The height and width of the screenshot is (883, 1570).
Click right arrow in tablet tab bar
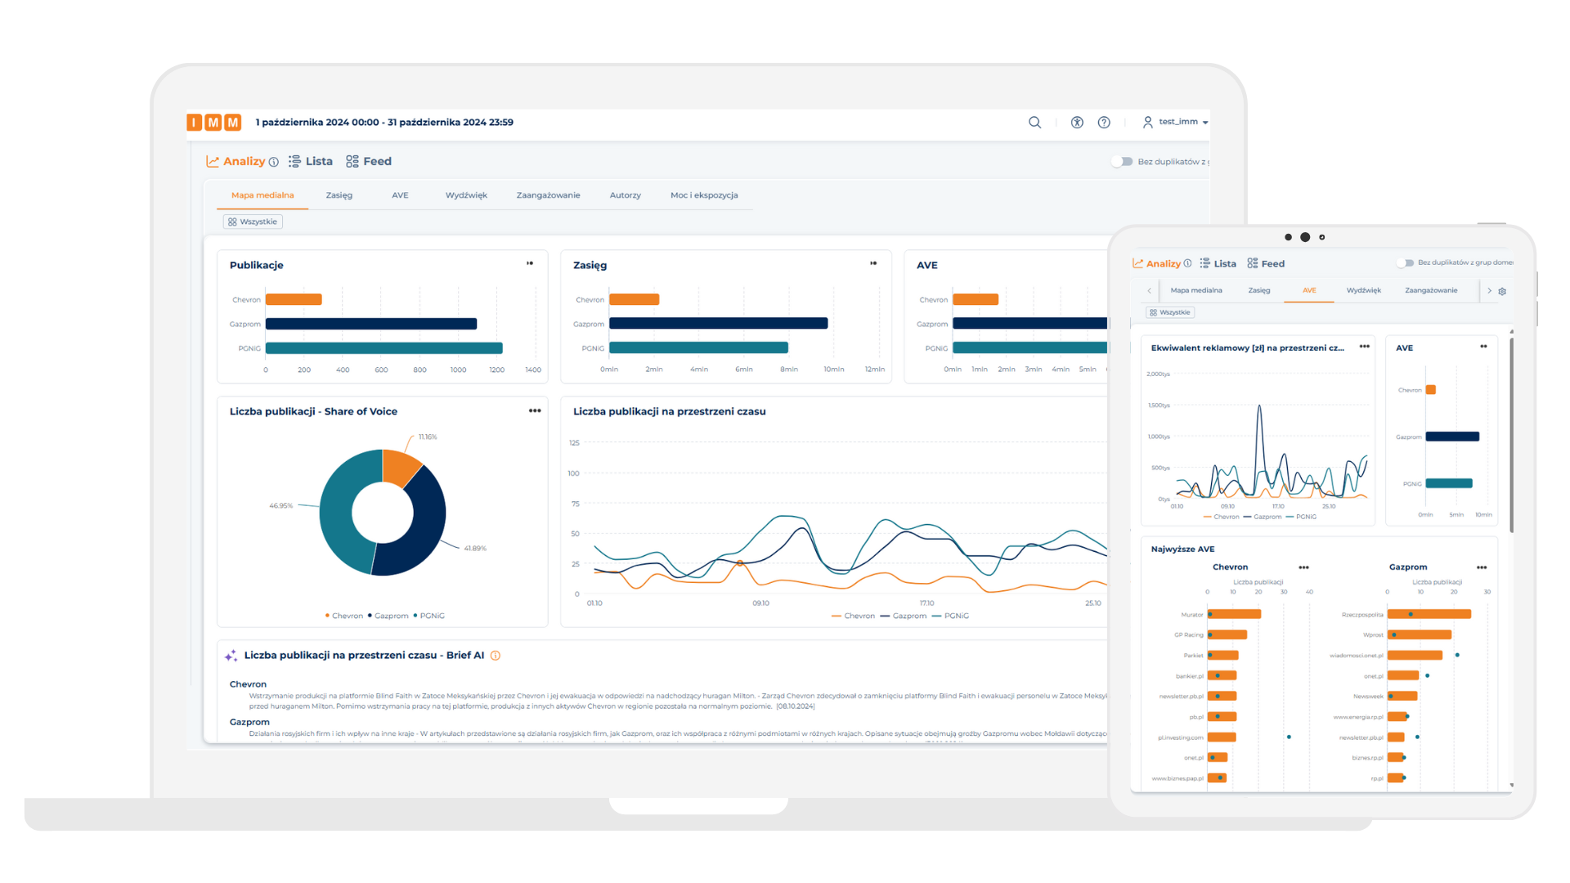1489,291
